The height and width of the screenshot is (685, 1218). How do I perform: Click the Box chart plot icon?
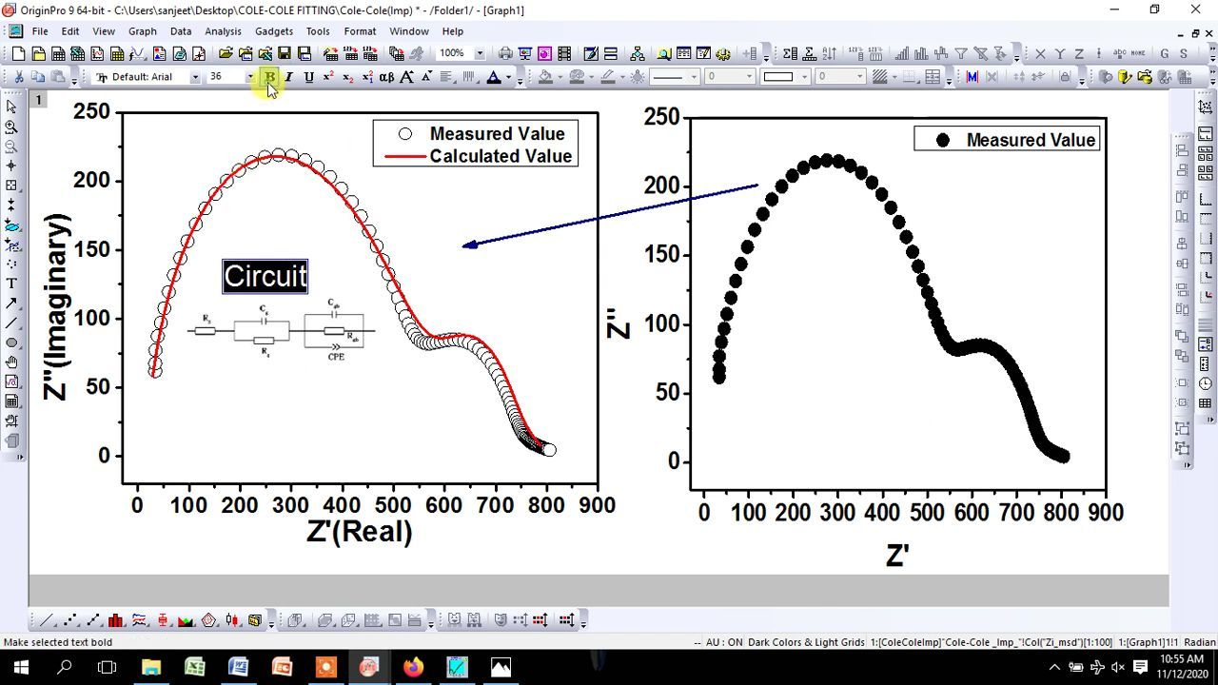[163, 620]
